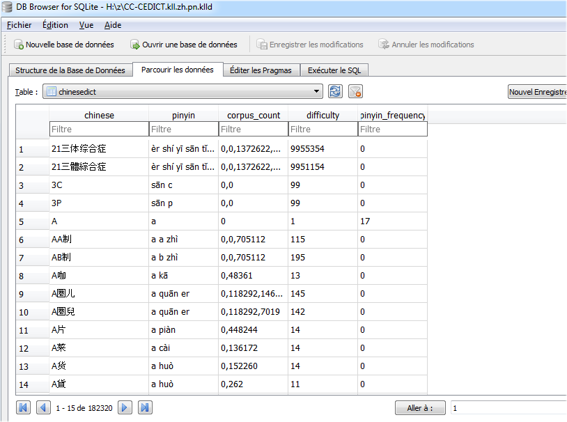Select the A圈儿 cell
The height and width of the screenshot is (422, 567).
point(99,293)
